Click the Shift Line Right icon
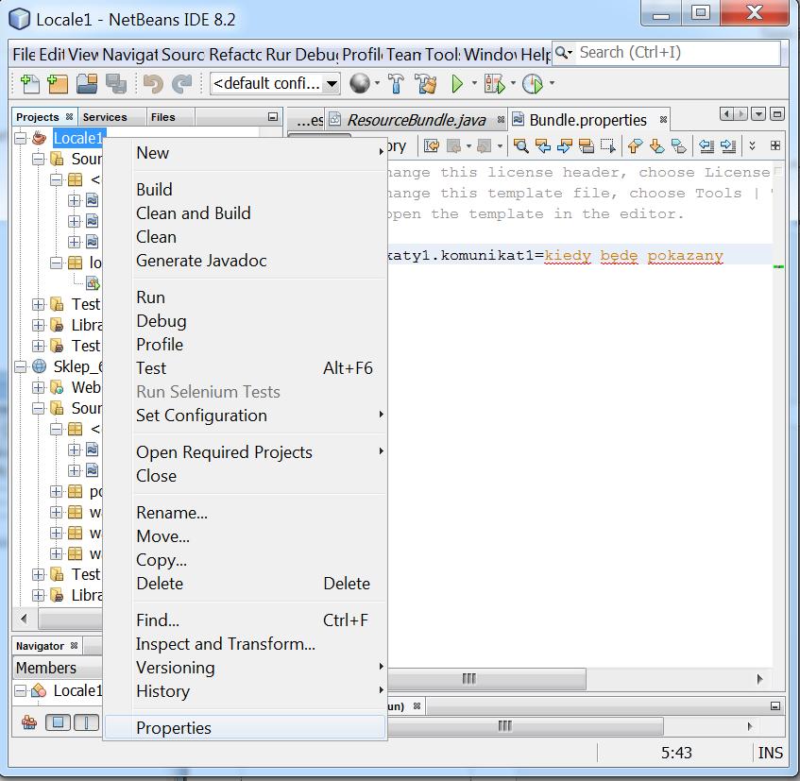Screen dimensions: 800x781 click(x=728, y=146)
